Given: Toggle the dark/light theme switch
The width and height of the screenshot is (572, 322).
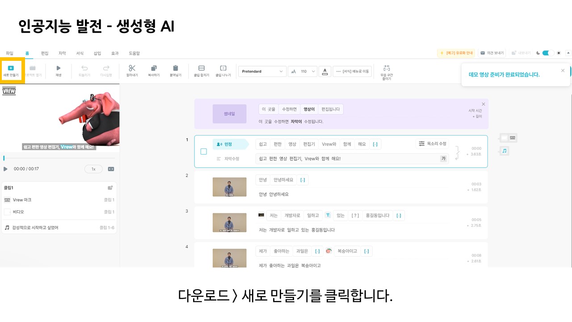Looking at the screenshot, I should (548, 53).
